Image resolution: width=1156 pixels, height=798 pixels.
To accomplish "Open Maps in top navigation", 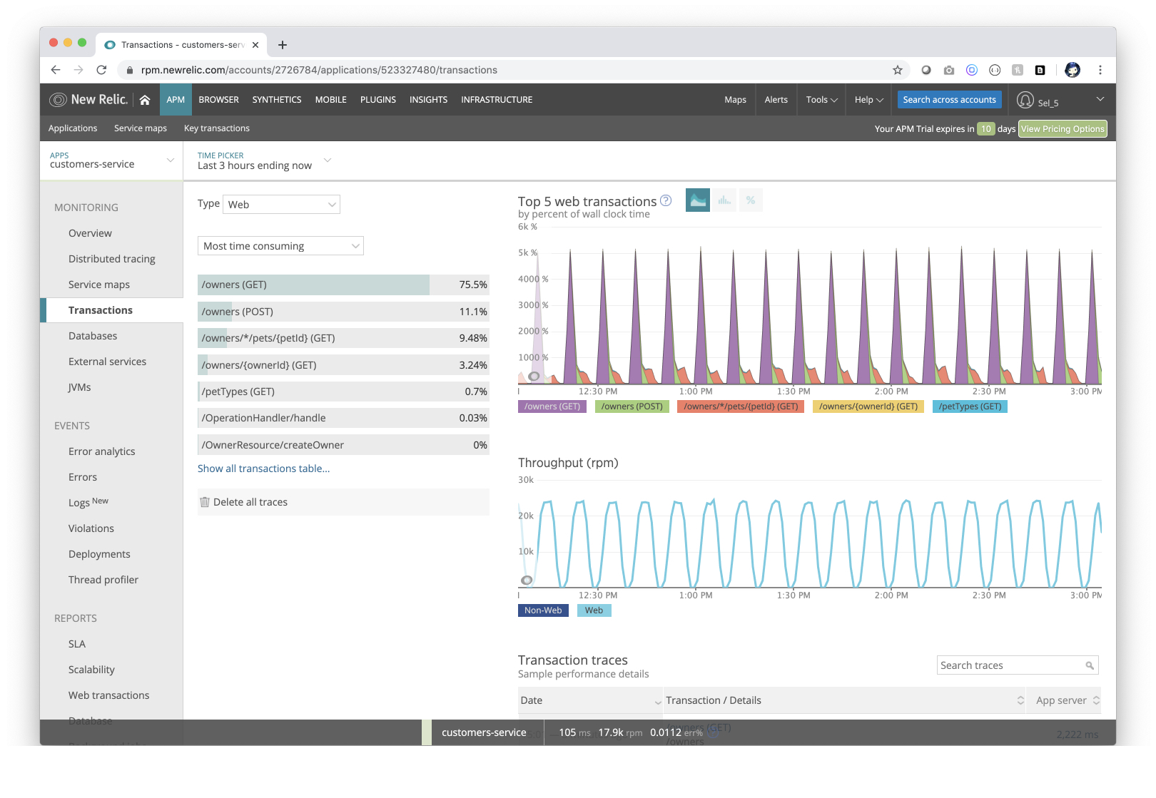I will click(735, 100).
